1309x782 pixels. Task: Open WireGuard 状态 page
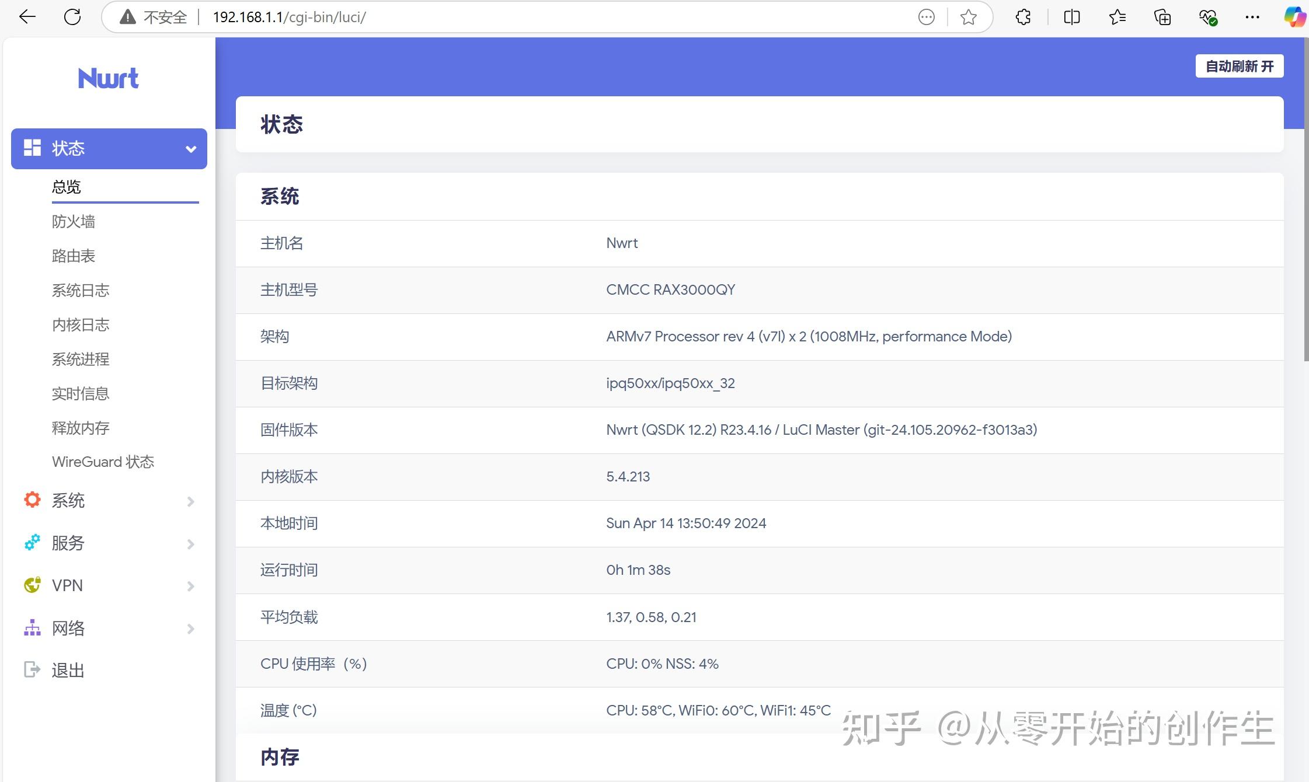(x=103, y=462)
